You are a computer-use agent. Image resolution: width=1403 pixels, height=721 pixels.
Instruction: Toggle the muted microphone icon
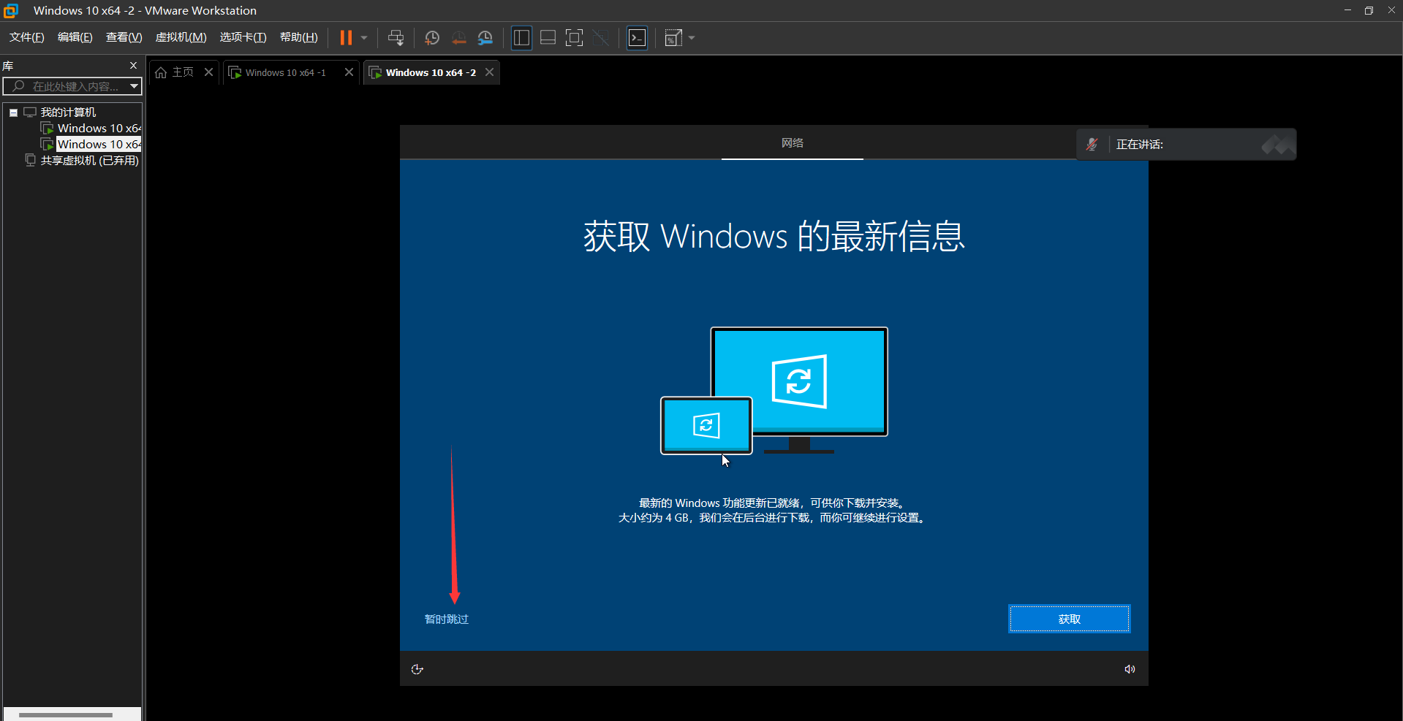coord(1092,145)
